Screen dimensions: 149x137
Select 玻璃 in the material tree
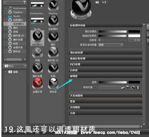(15, 32)
